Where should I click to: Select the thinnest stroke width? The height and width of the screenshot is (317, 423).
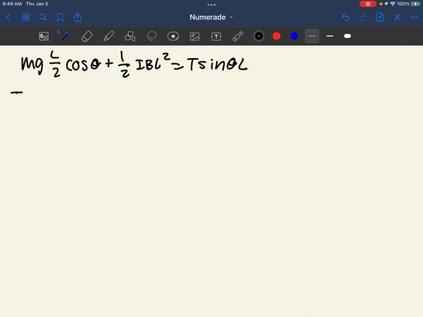point(312,36)
